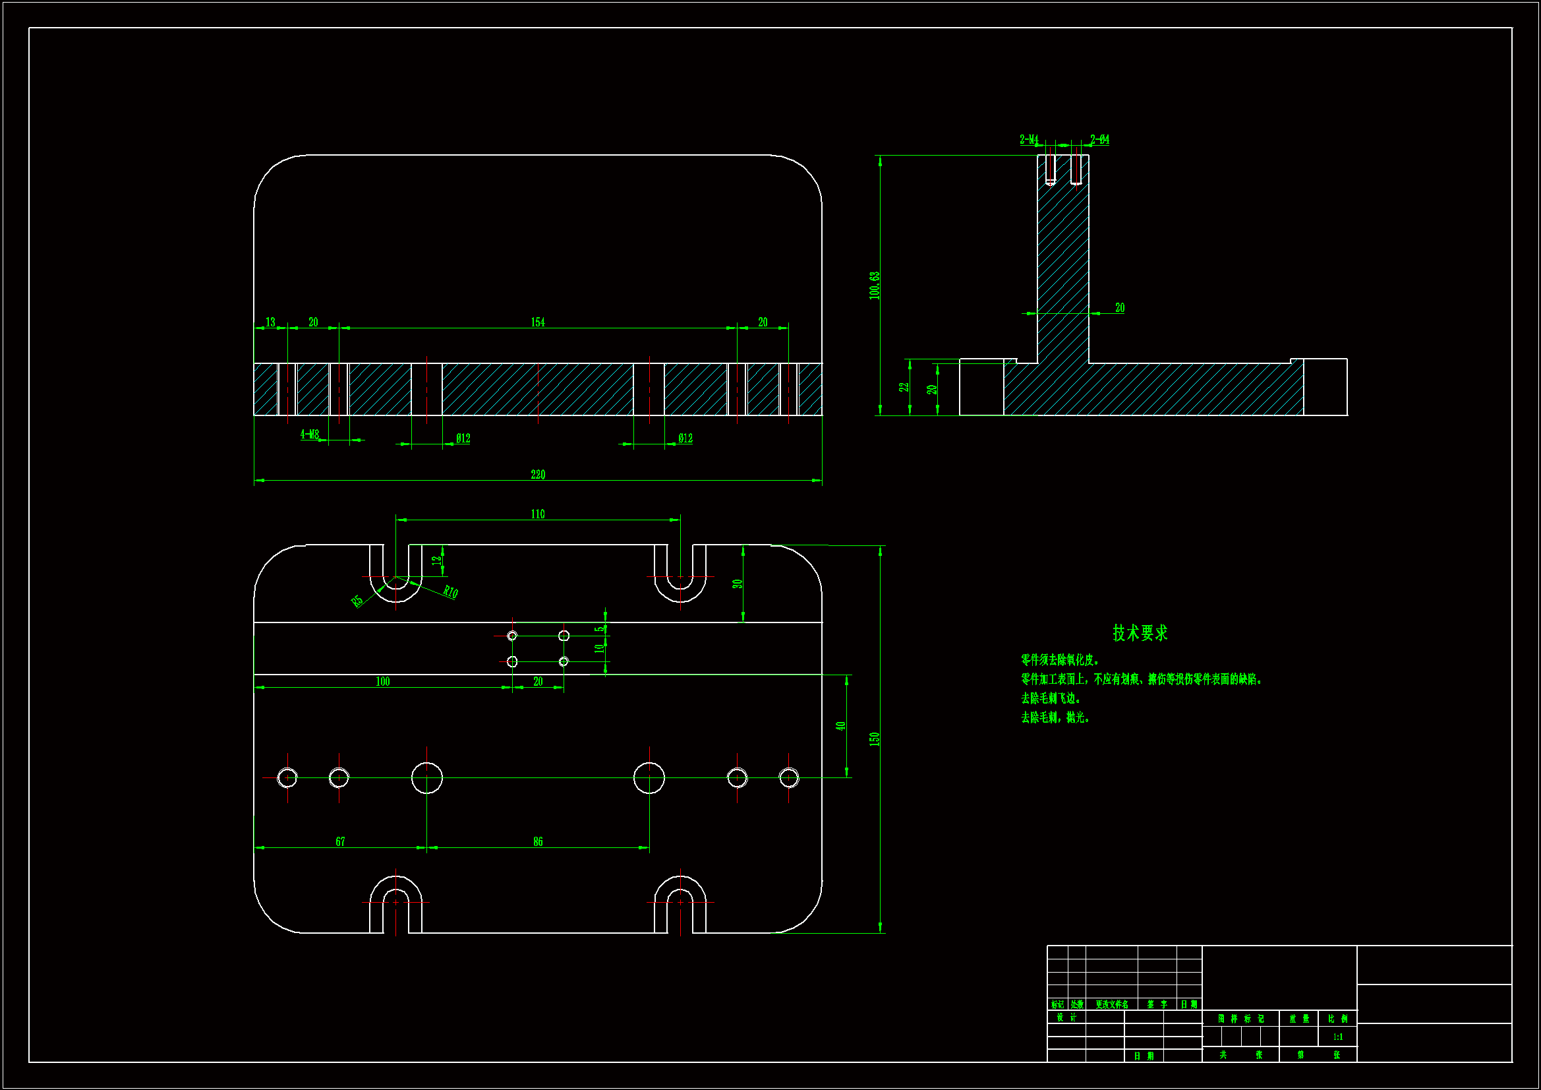Select the 零件须去除氧化皮 note line

(1060, 660)
